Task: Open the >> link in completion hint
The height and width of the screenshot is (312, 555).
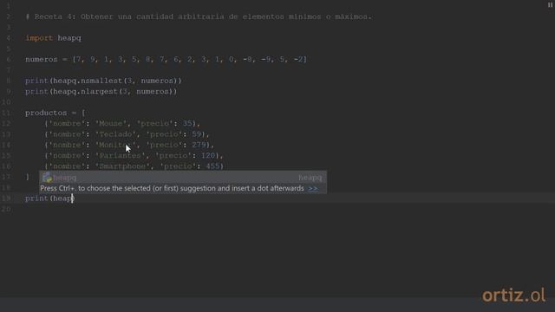Action: point(312,189)
